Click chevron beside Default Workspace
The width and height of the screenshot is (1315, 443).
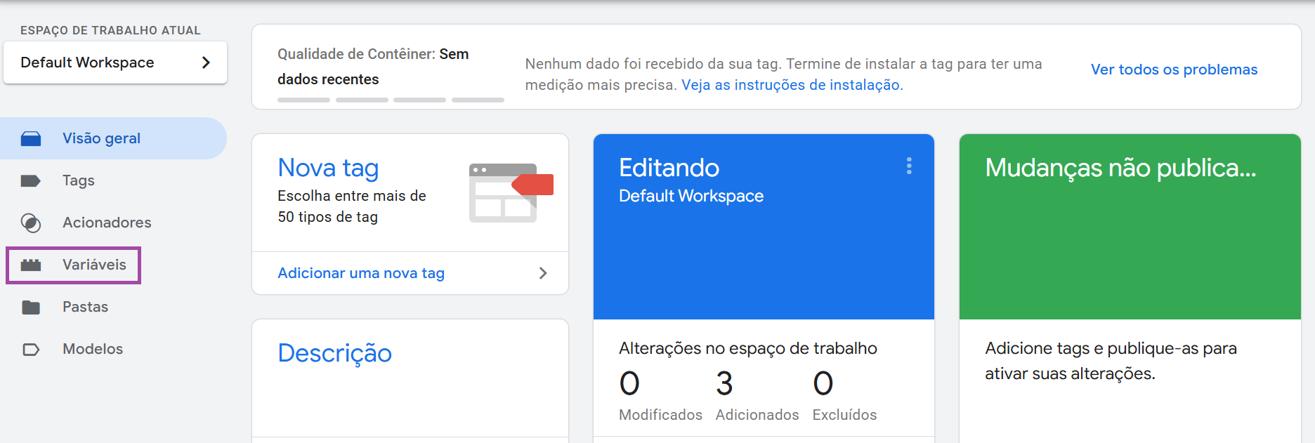tap(206, 62)
